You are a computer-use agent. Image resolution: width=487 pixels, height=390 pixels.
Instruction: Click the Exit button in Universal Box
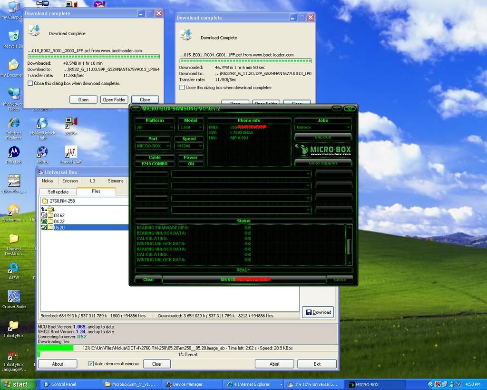tap(317, 364)
